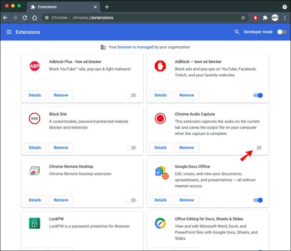291x251 pixels.
Task: Click the browser forward arrow
Action: (x=15, y=18)
